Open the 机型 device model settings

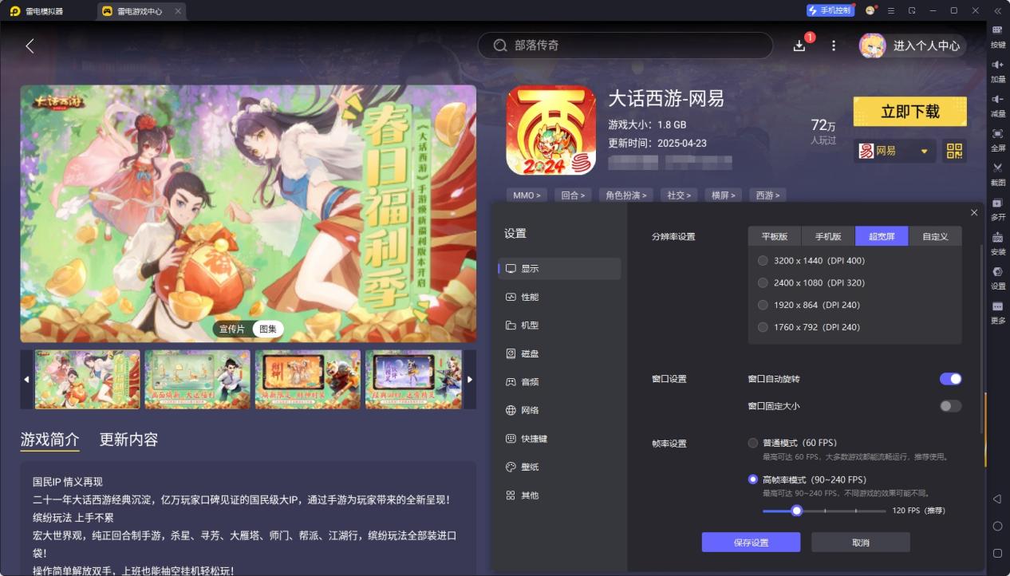pyautogui.click(x=559, y=325)
